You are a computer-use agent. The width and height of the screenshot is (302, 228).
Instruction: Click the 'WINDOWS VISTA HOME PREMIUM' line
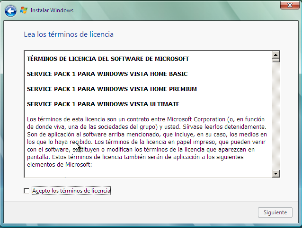click(x=112, y=89)
